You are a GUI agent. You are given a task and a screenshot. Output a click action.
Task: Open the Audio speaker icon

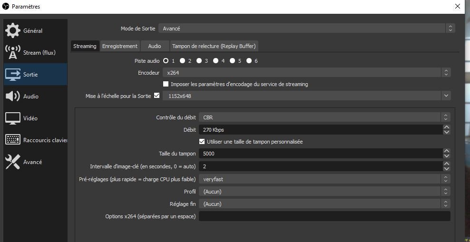(x=13, y=96)
